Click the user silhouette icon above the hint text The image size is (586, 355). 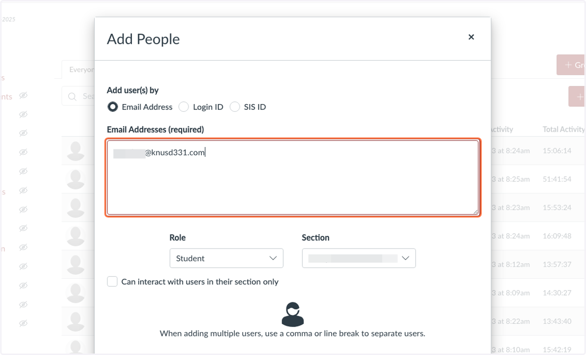(293, 314)
